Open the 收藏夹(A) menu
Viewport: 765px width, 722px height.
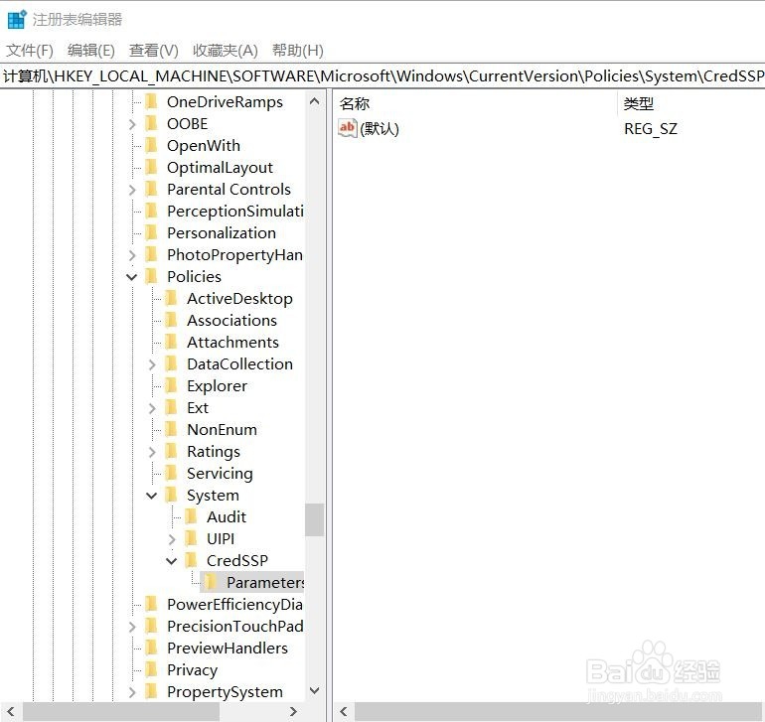pyautogui.click(x=225, y=51)
